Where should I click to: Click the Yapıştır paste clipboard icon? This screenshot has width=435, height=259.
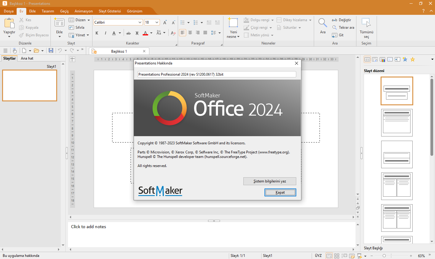coord(9,23)
